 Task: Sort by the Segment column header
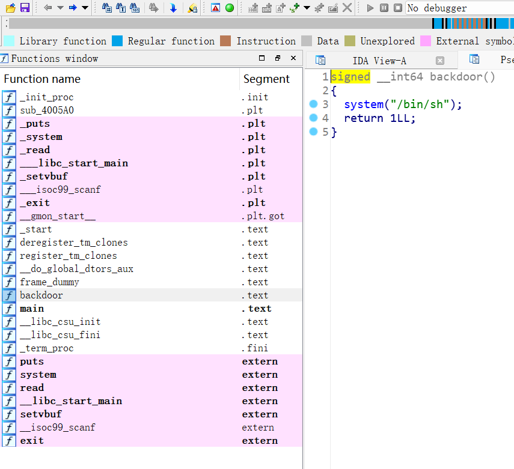271,79
